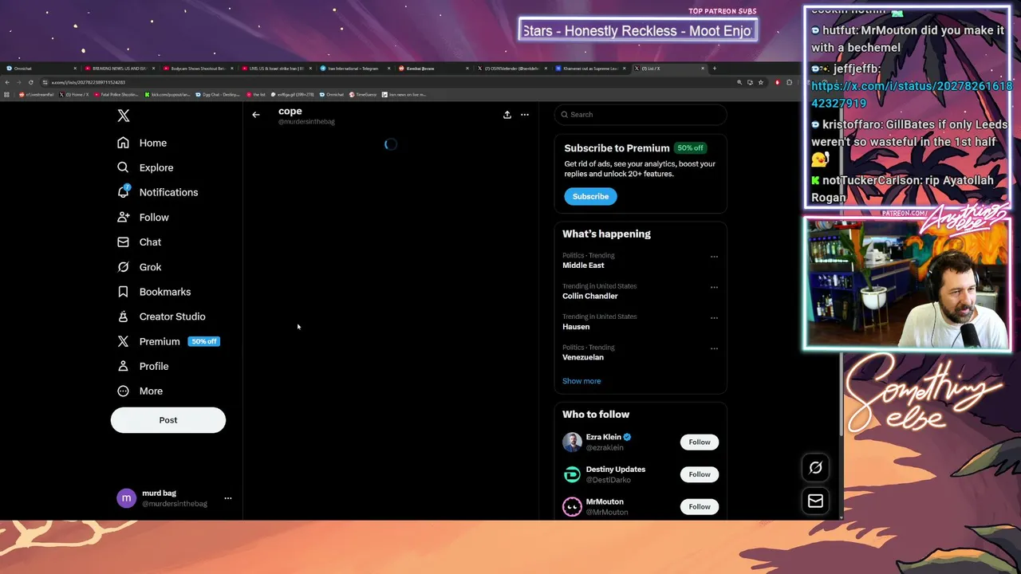Screen dimensions: 1021x574
Task: Open a new browser tab
Action: point(715,69)
